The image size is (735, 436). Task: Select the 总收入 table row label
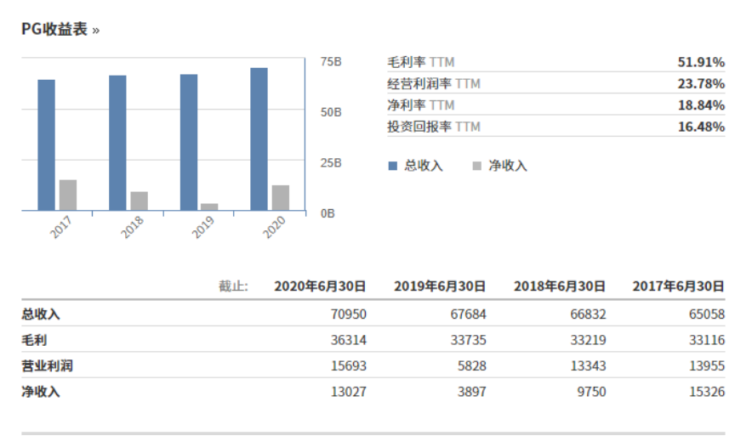[x=41, y=314]
